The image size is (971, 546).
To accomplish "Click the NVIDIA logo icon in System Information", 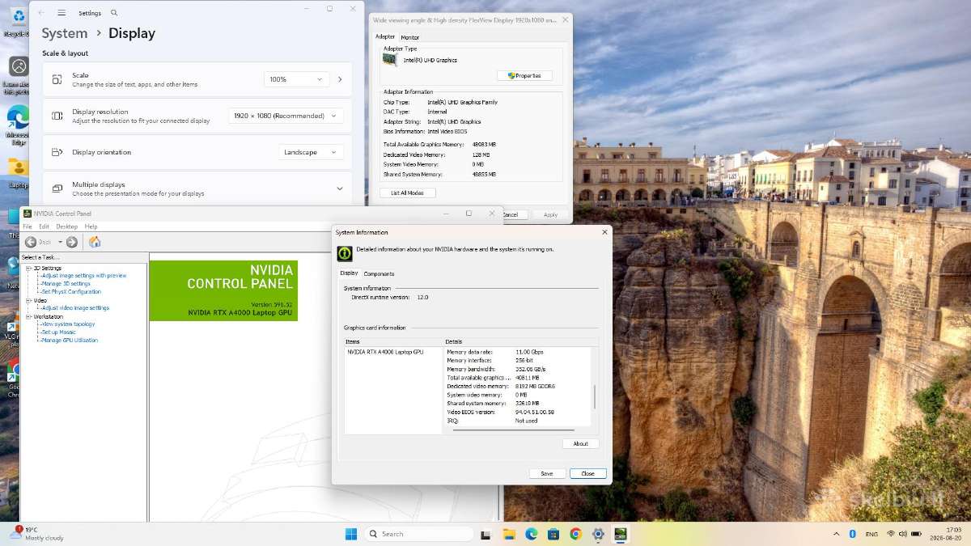I will [x=345, y=253].
